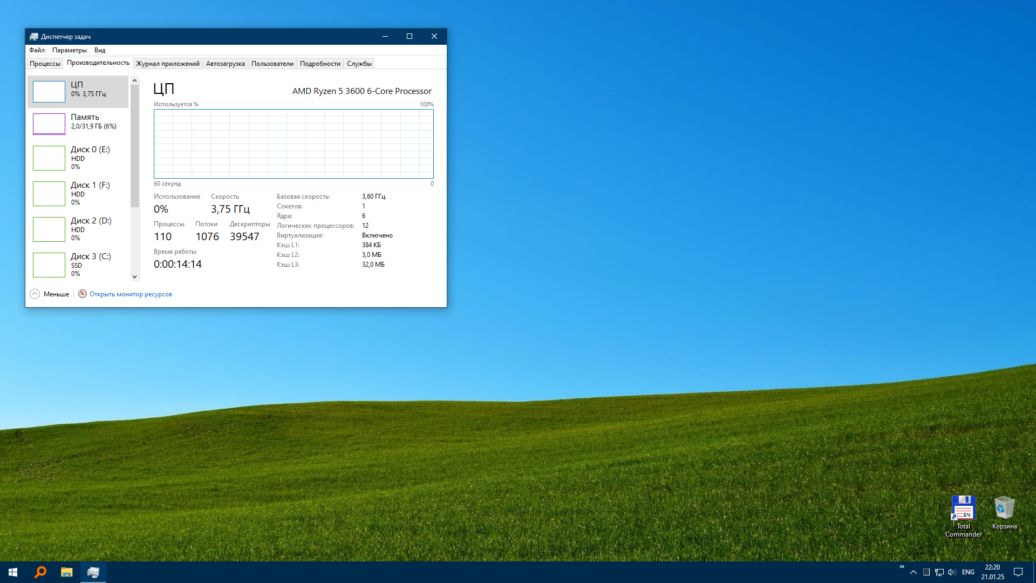1036x583 pixels.
Task: Select the Производительность tab
Action: pos(98,63)
